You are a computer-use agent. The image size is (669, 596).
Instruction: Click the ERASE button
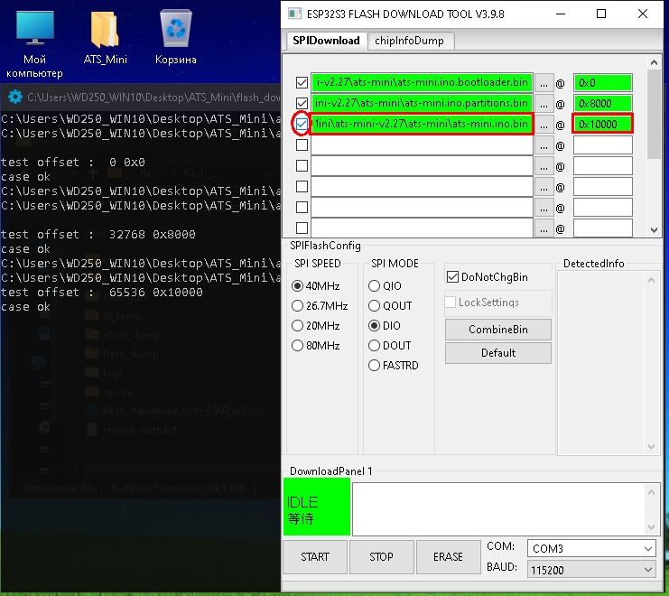point(448,557)
